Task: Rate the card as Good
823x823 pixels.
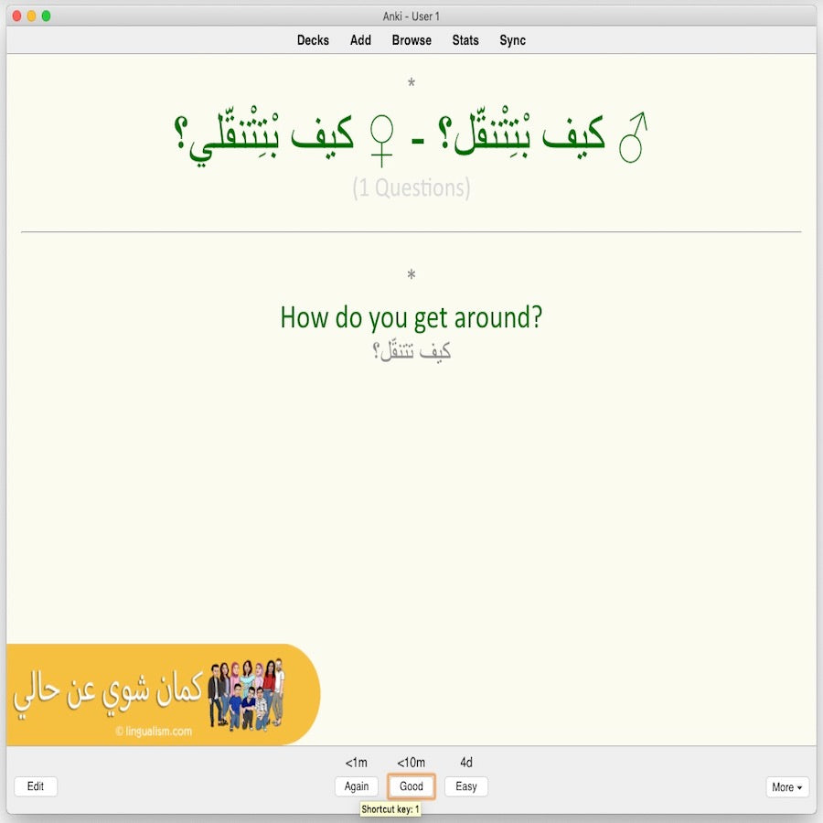Action: pos(411,786)
